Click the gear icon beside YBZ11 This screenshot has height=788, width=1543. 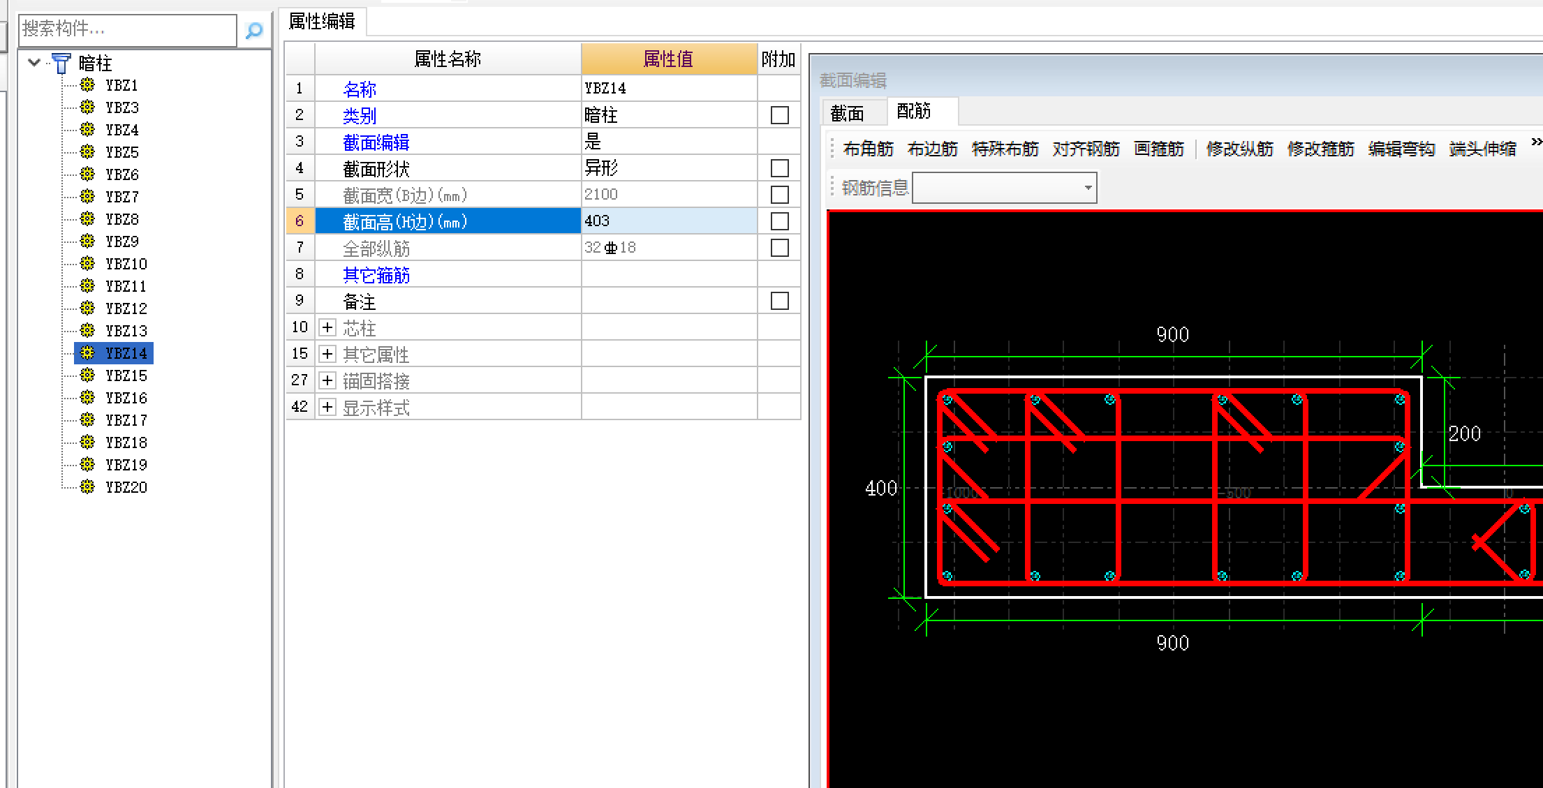87,286
